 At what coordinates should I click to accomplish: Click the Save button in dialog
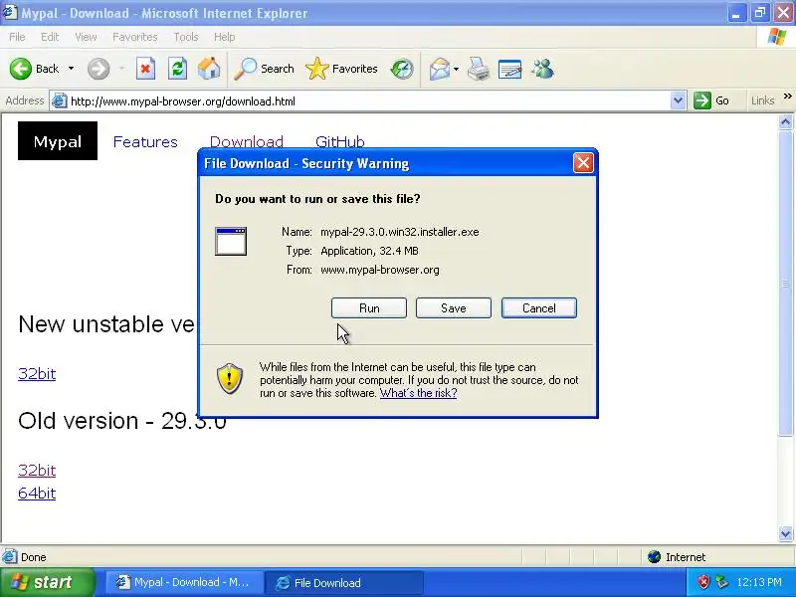click(x=454, y=308)
